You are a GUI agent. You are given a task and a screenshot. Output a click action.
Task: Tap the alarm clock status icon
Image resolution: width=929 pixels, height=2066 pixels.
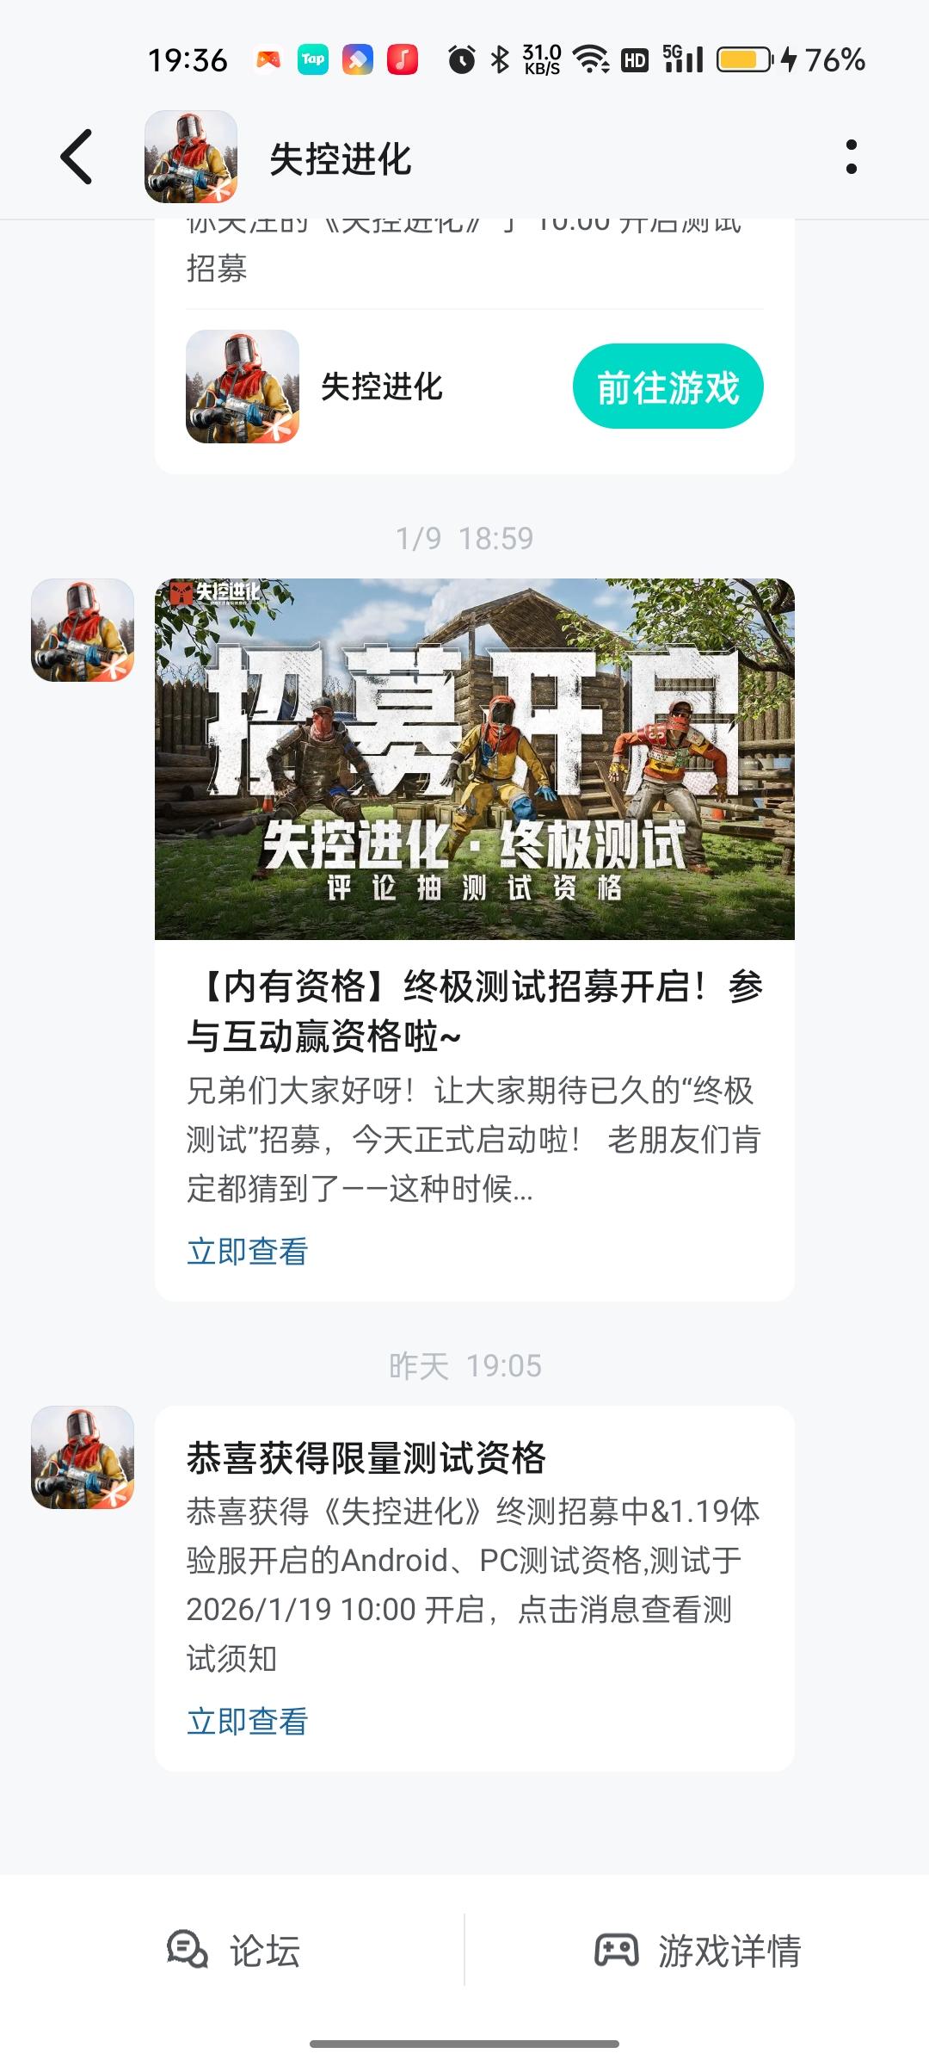[x=462, y=59]
